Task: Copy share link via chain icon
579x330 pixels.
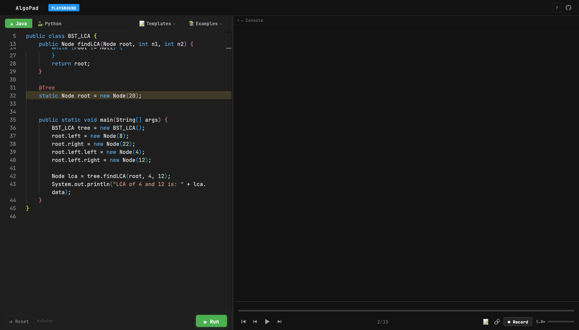Action: pos(497,322)
